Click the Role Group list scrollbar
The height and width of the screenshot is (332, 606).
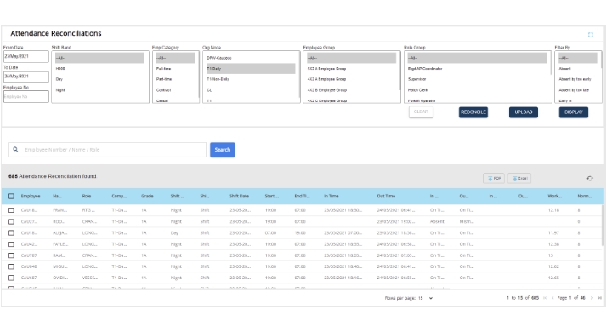[551, 63]
